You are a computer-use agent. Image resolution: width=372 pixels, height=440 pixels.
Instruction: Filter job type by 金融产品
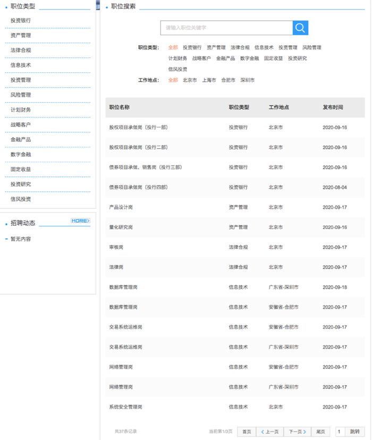pos(225,58)
